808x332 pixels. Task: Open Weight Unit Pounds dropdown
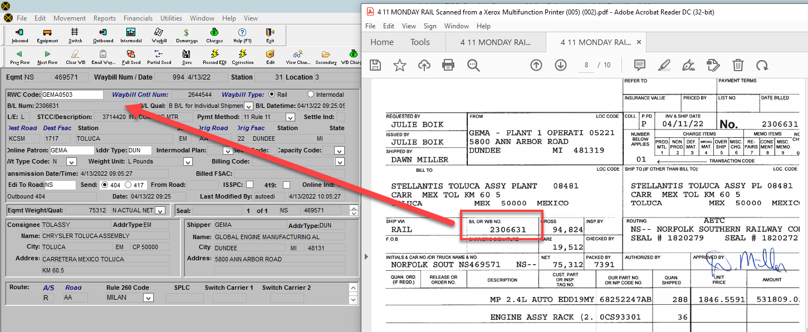coord(188,162)
